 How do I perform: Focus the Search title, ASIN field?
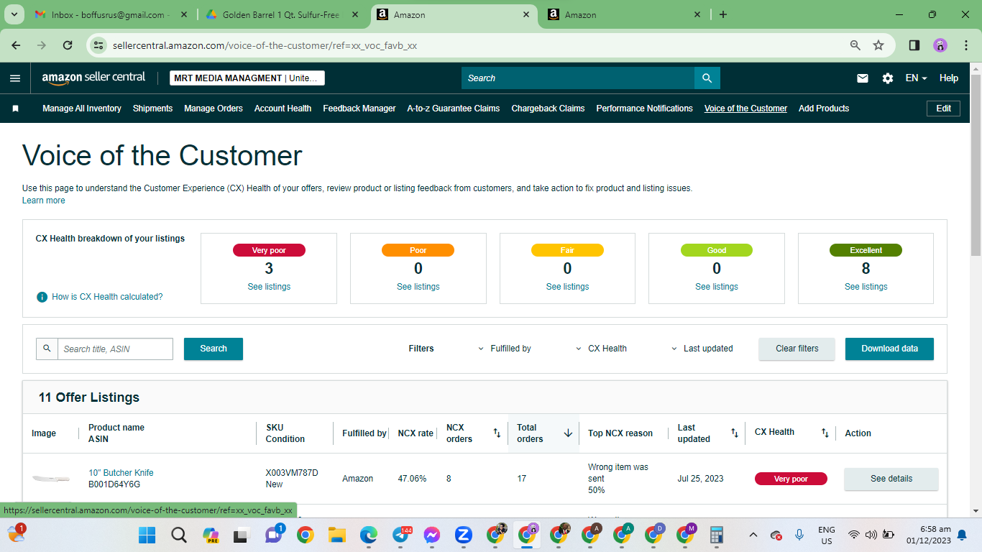(115, 349)
